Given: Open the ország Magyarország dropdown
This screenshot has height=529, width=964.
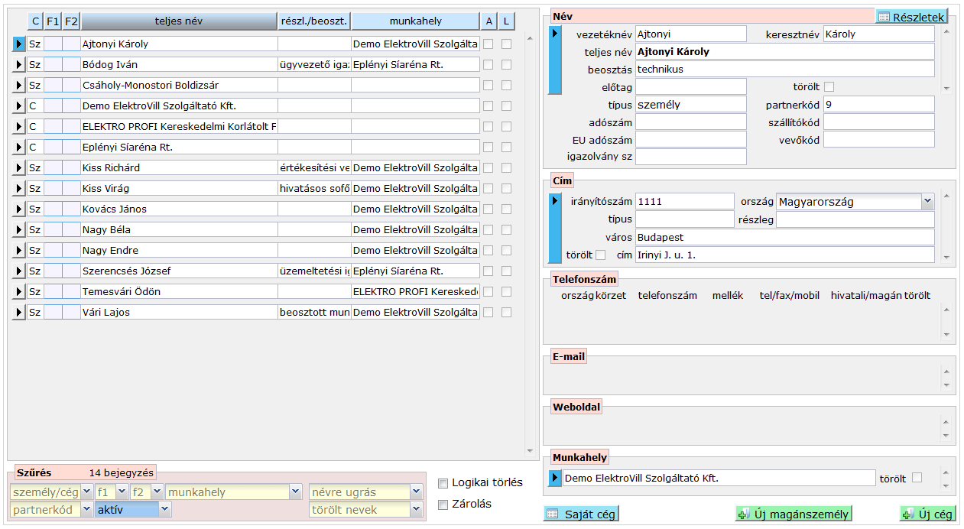Looking at the screenshot, I should 927,202.
